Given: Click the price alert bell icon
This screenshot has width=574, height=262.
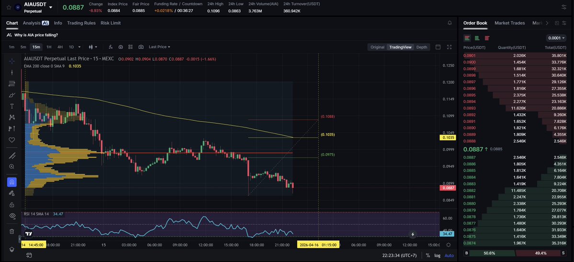Looking at the screenshot, I should pyautogui.click(x=450, y=23).
